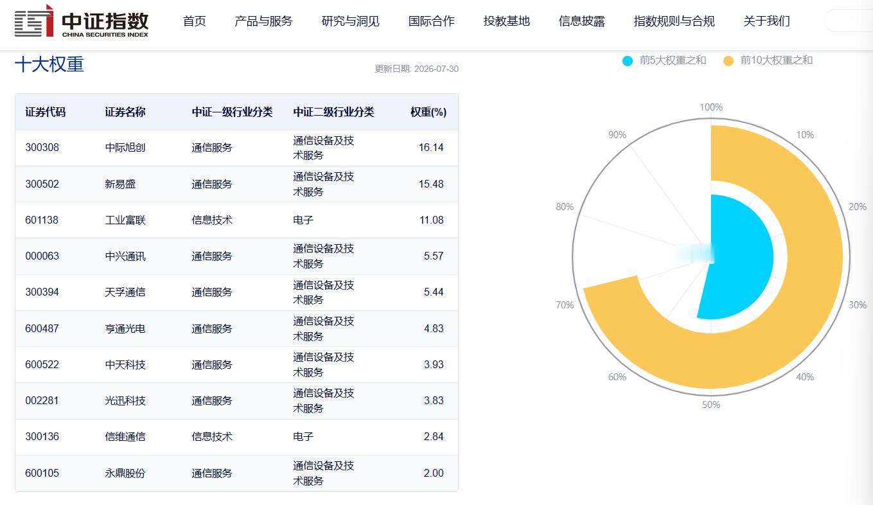Select security code 600522
Viewport: 873px width, 505px height.
point(42,364)
